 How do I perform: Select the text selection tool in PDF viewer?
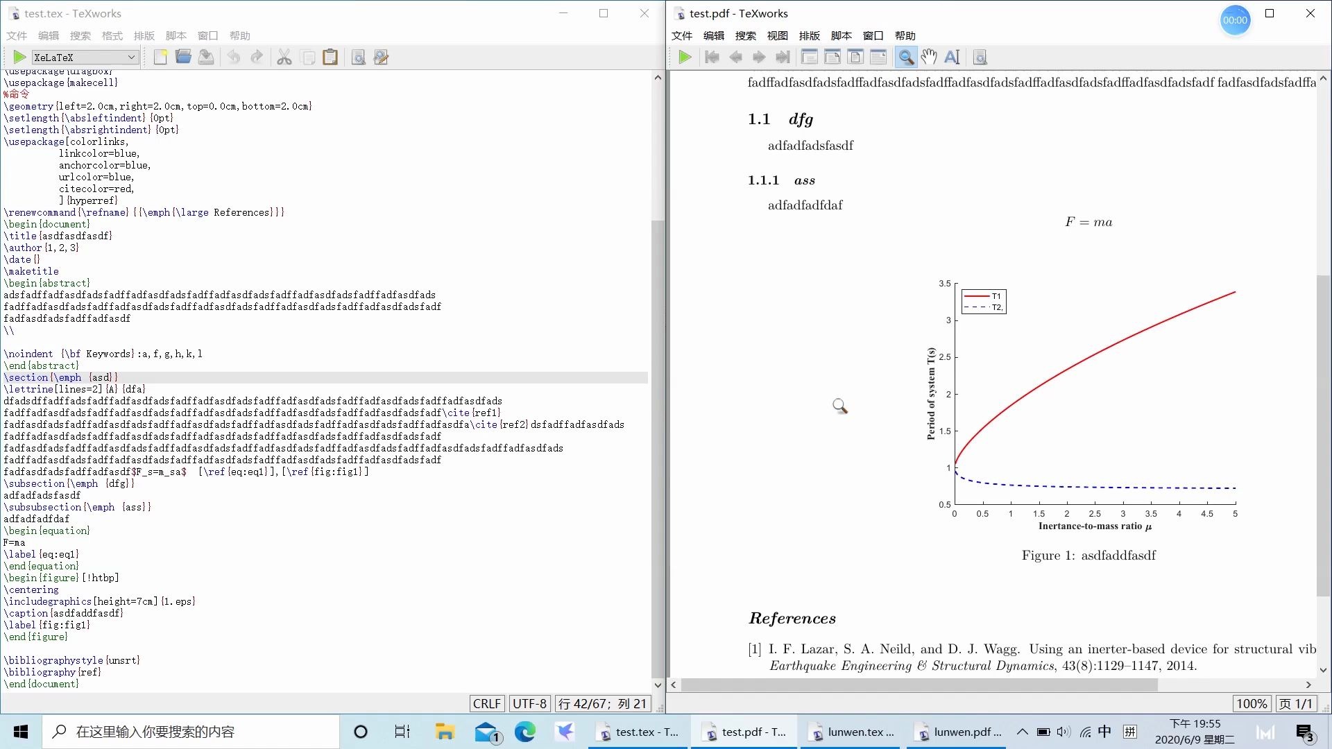coord(952,58)
